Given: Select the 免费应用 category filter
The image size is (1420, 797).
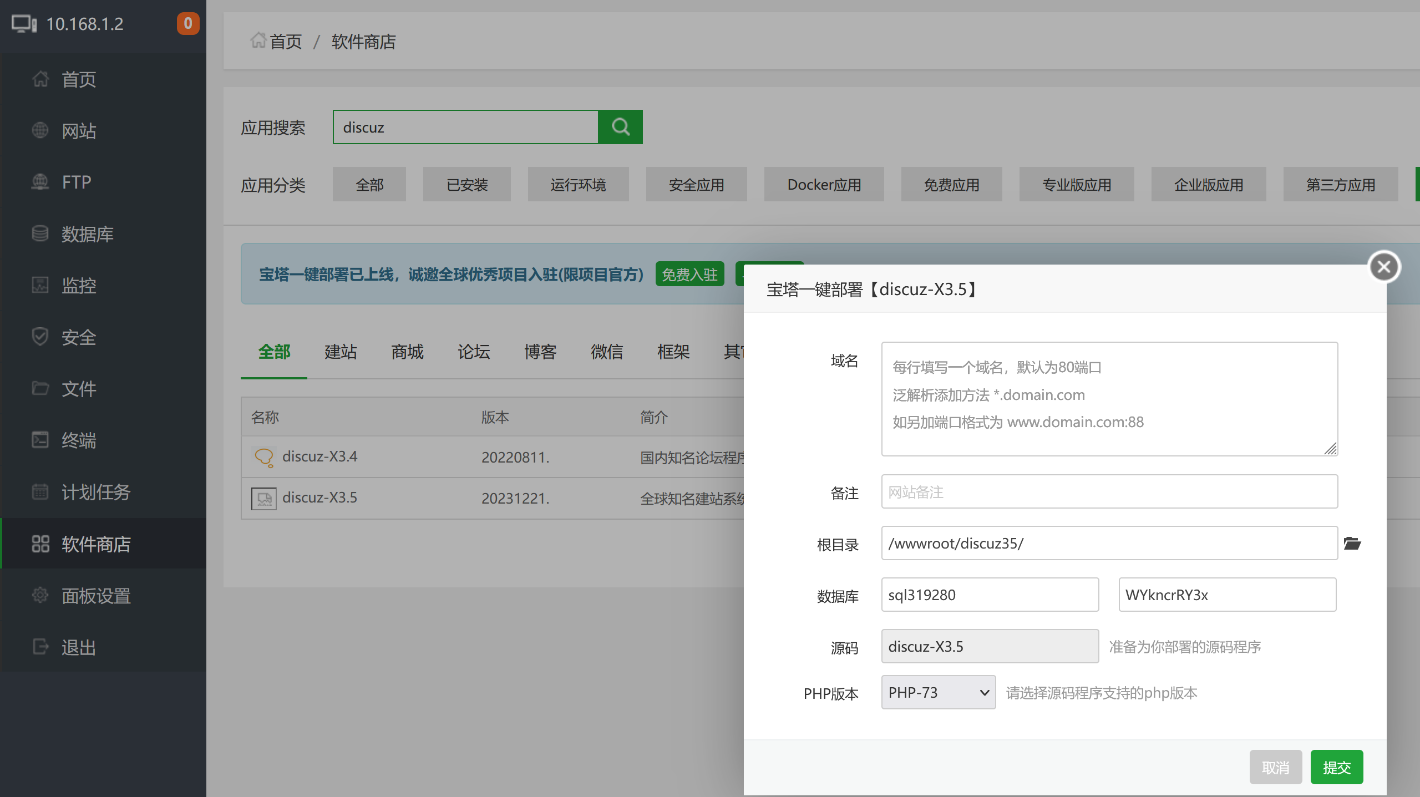Looking at the screenshot, I should point(952,185).
